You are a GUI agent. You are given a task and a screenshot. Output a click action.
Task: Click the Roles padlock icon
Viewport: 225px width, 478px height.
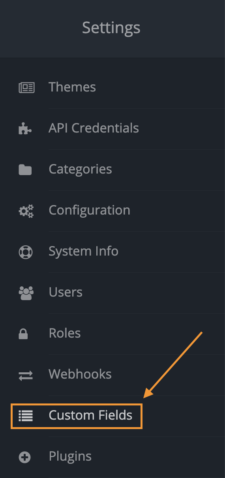[23, 334]
